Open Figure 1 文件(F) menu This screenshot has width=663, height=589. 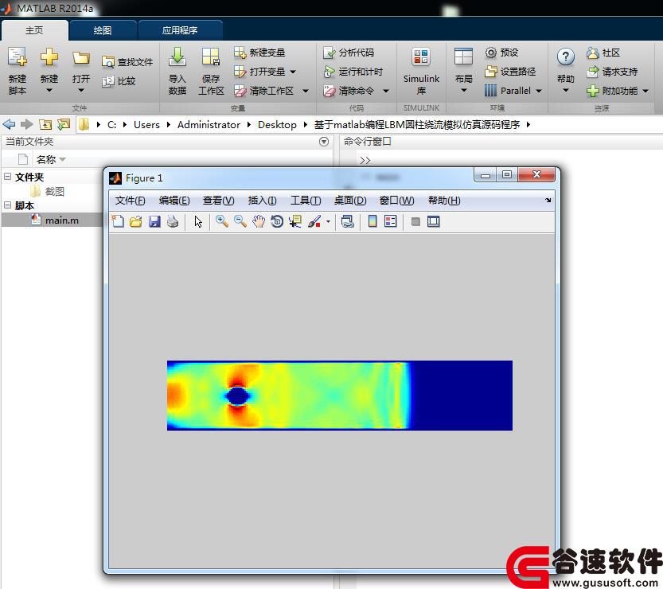click(131, 201)
